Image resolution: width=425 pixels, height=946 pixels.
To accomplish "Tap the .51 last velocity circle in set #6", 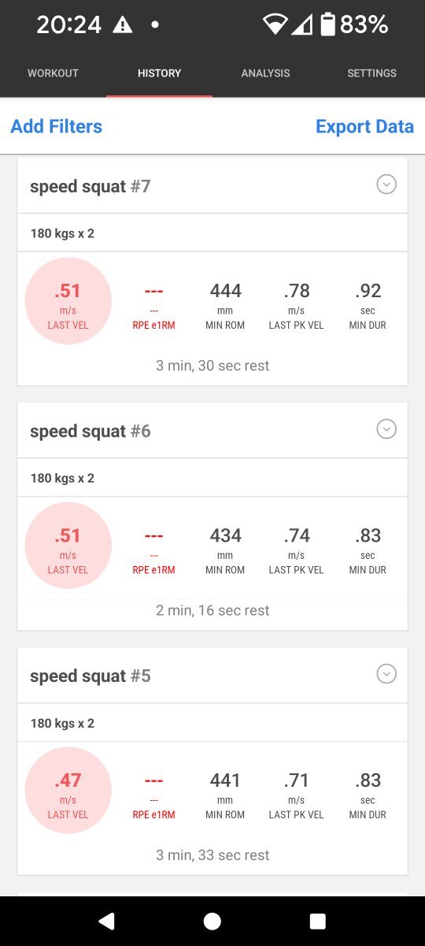I will 68,546.
